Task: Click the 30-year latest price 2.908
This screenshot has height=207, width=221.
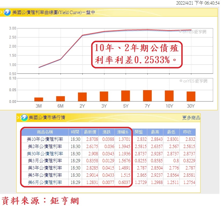Action: [x=93, y=154]
